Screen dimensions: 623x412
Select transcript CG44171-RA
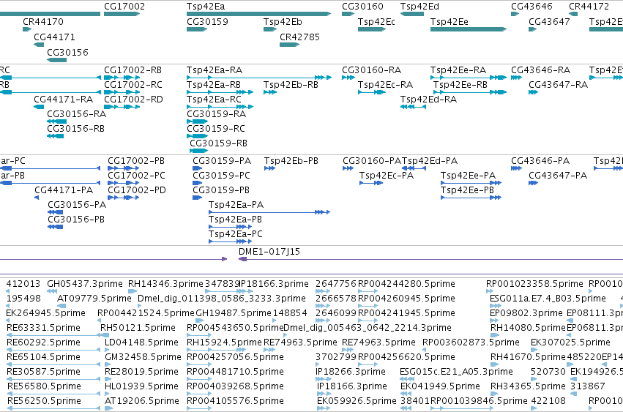pos(63,100)
